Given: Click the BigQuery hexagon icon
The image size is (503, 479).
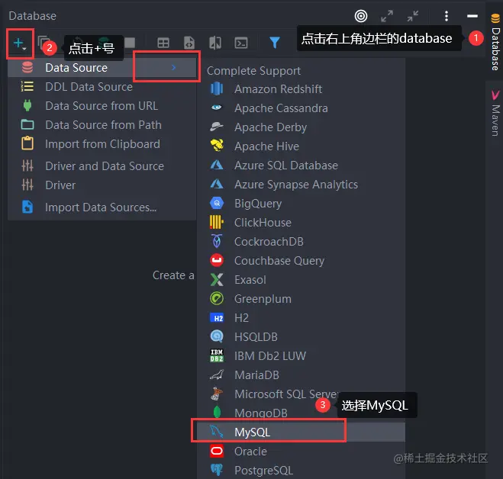Looking at the screenshot, I should tap(217, 204).
